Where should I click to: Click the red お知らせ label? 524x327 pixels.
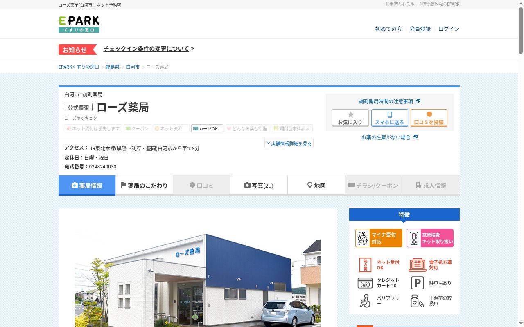click(x=77, y=49)
